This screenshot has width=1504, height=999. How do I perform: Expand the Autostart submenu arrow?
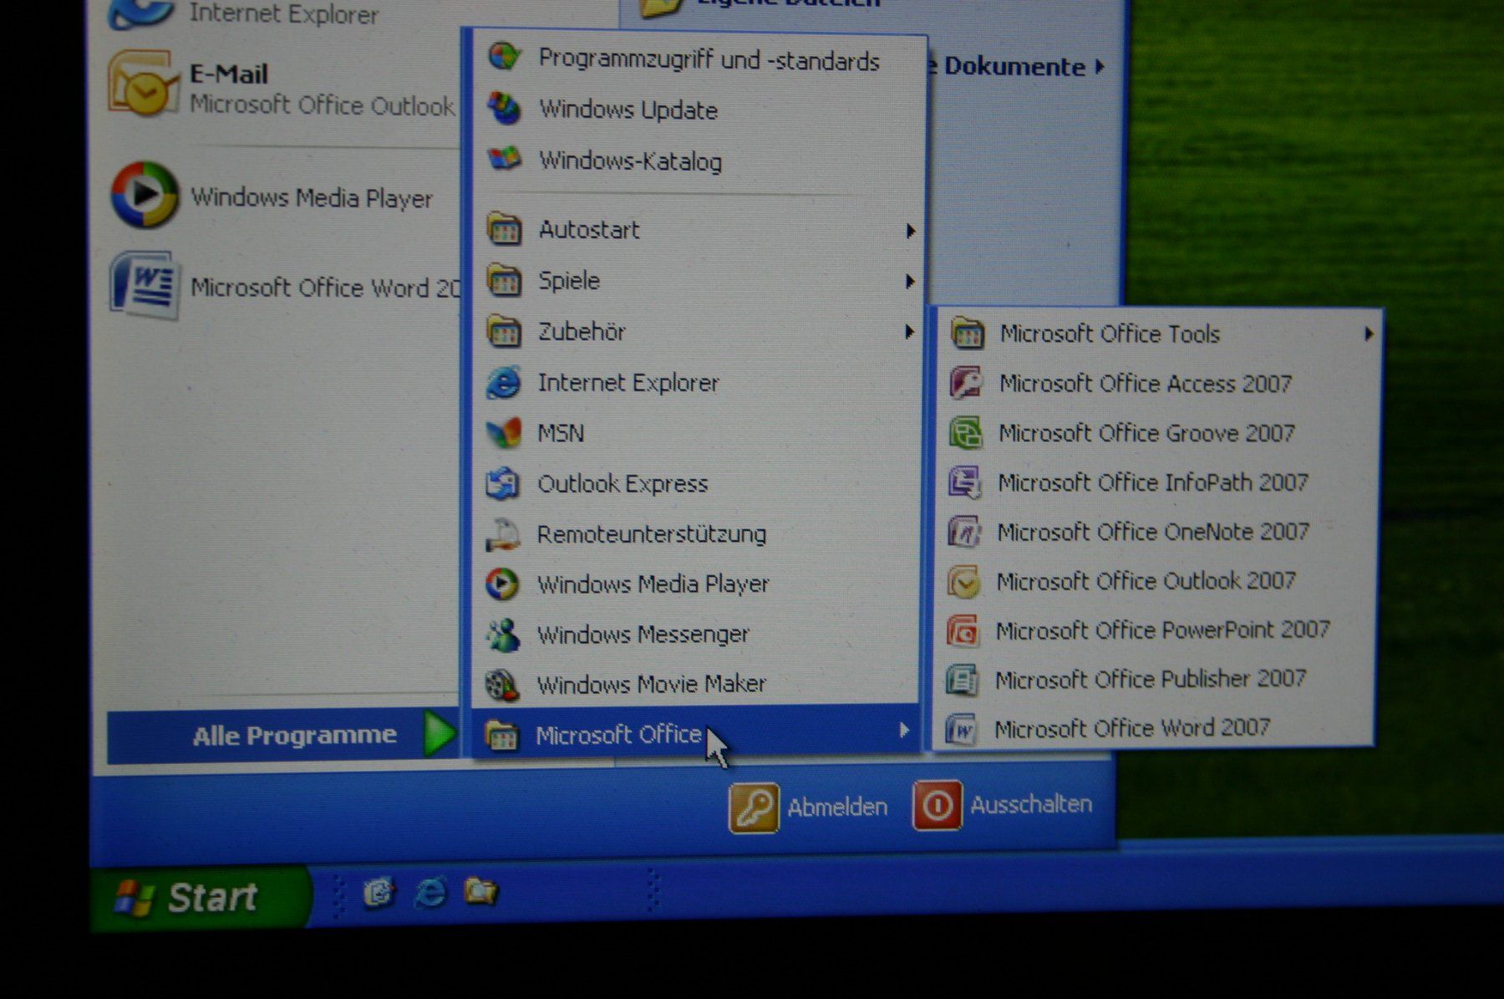click(910, 231)
